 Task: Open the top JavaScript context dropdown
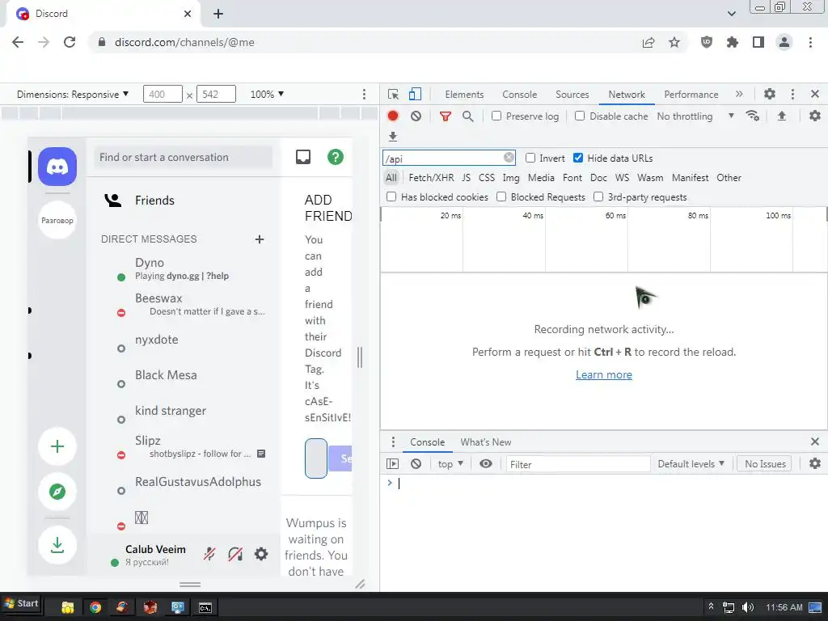pos(450,464)
